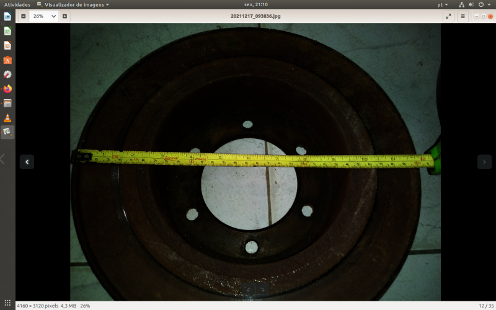Click the wired network status icon

461,4
